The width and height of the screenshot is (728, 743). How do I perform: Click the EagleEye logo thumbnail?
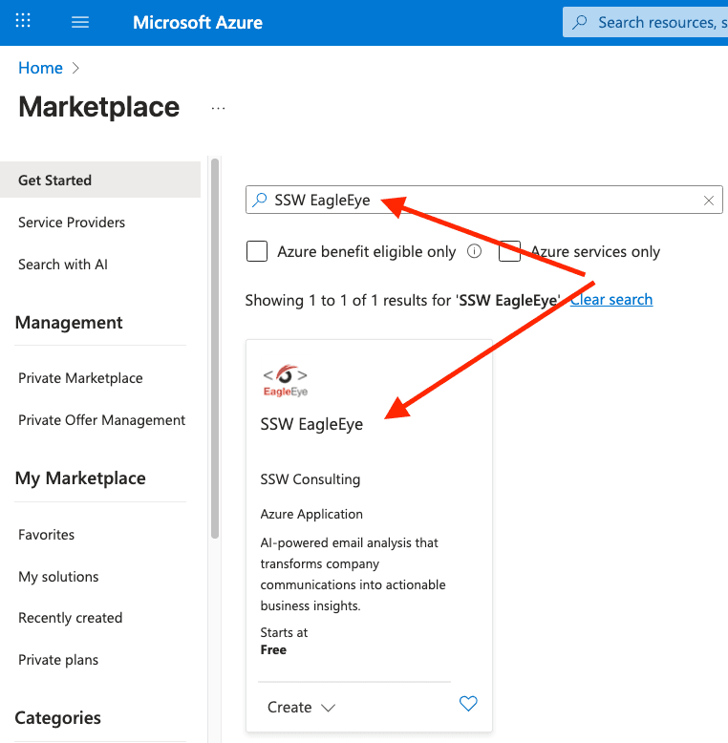coord(286,380)
